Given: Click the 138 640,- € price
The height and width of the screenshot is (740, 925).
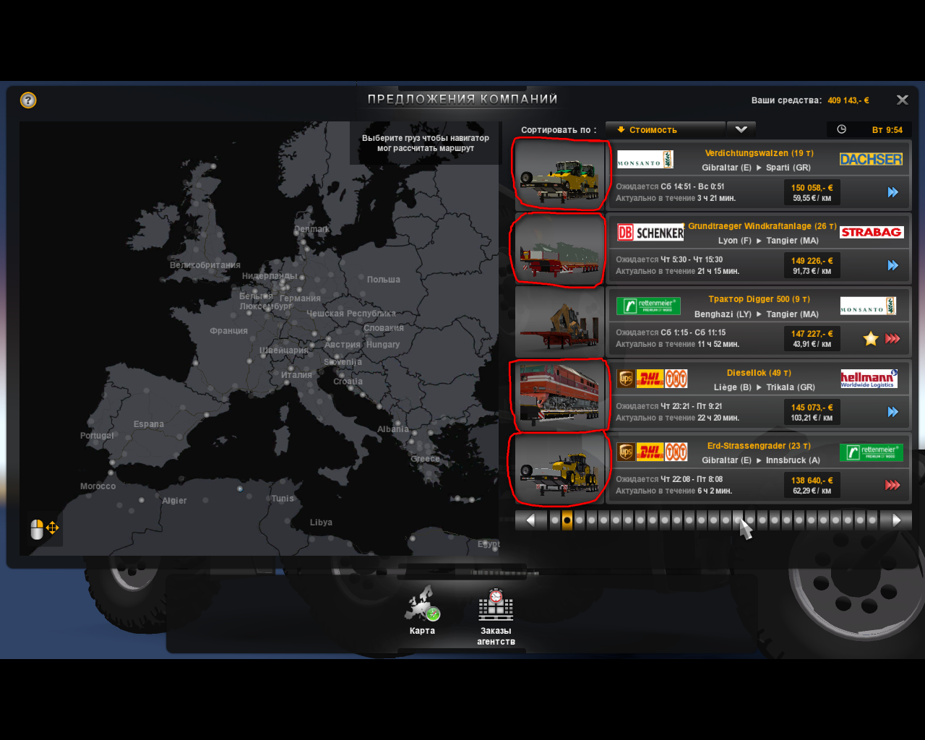Looking at the screenshot, I should coord(812,481).
